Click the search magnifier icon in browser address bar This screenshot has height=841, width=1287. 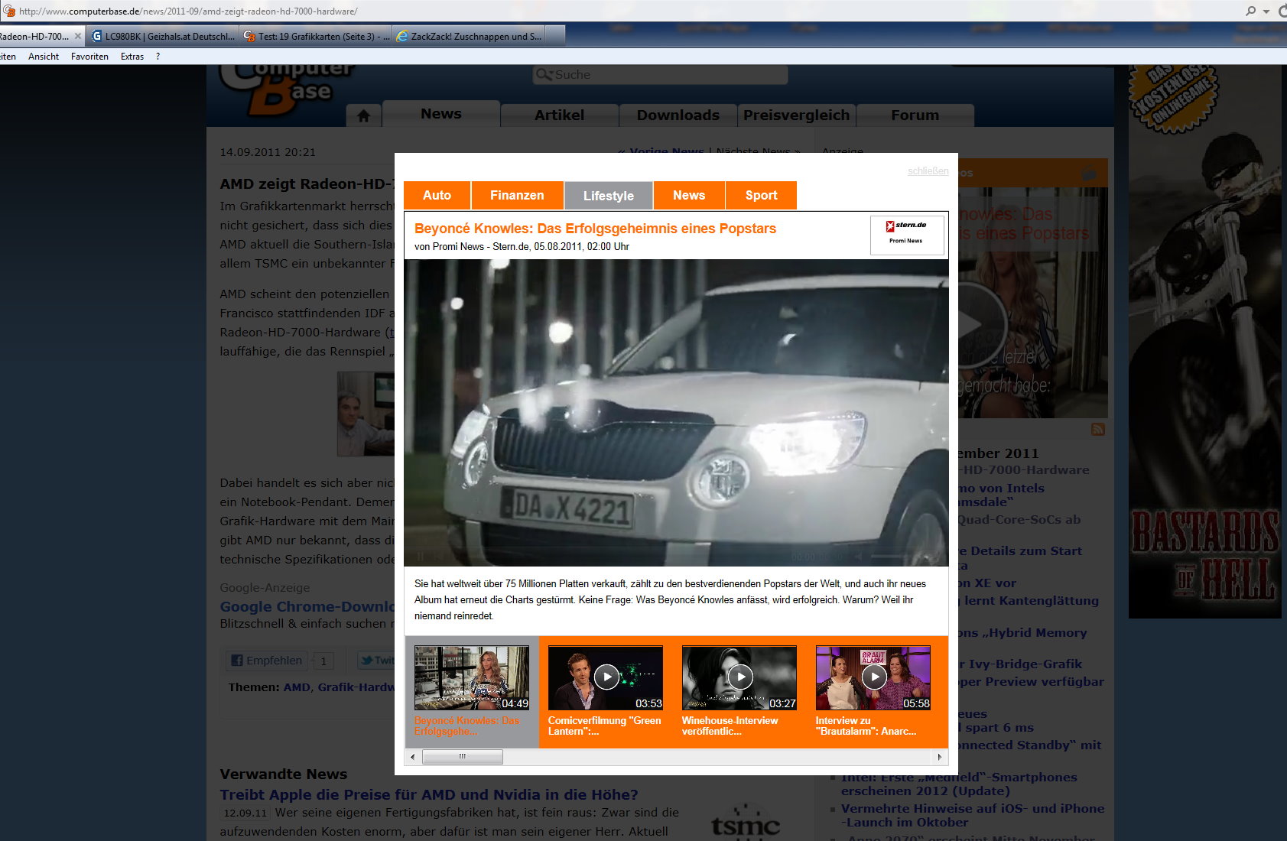tap(1250, 11)
